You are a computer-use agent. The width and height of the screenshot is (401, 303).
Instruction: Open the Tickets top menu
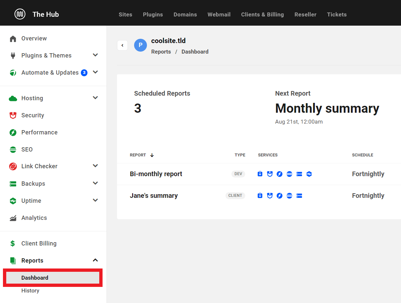337,14
